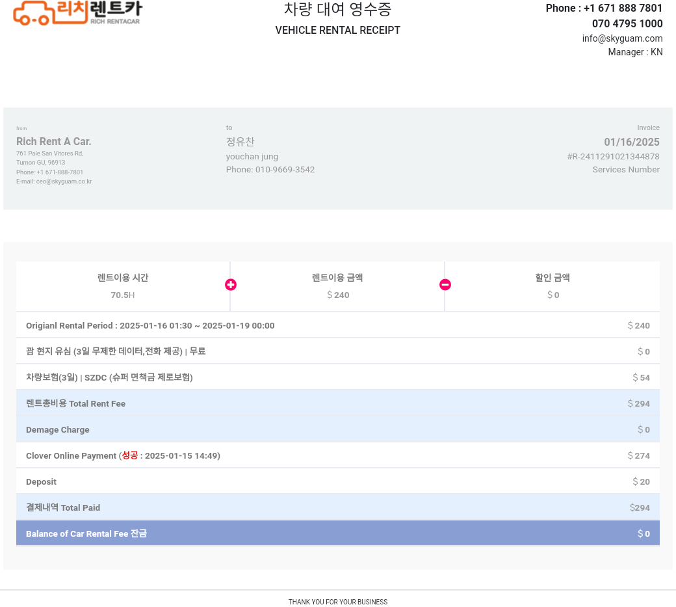Image resolution: width=676 pixels, height=607 pixels.
Task: Select the VEHICLE RENTAL RECEIPT heading
Action: click(337, 30)
